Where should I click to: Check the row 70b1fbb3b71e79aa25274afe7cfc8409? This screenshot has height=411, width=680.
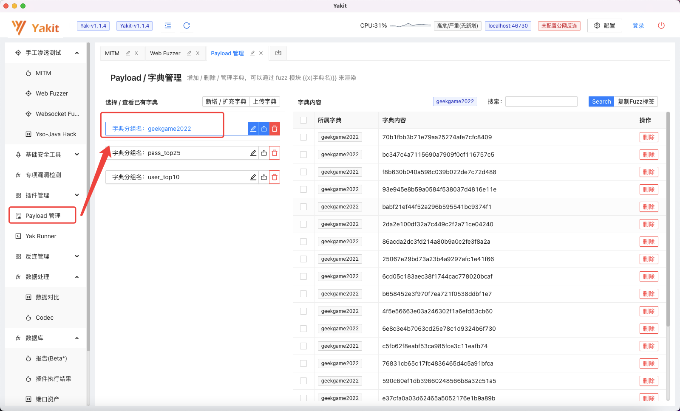point(303,137)
